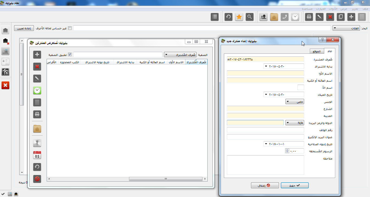Viewport: 370px width, 197px height.
Task: Click the refresh arrow icon in main toolbar
Action: pyautogui.click(x=229, y=17)
